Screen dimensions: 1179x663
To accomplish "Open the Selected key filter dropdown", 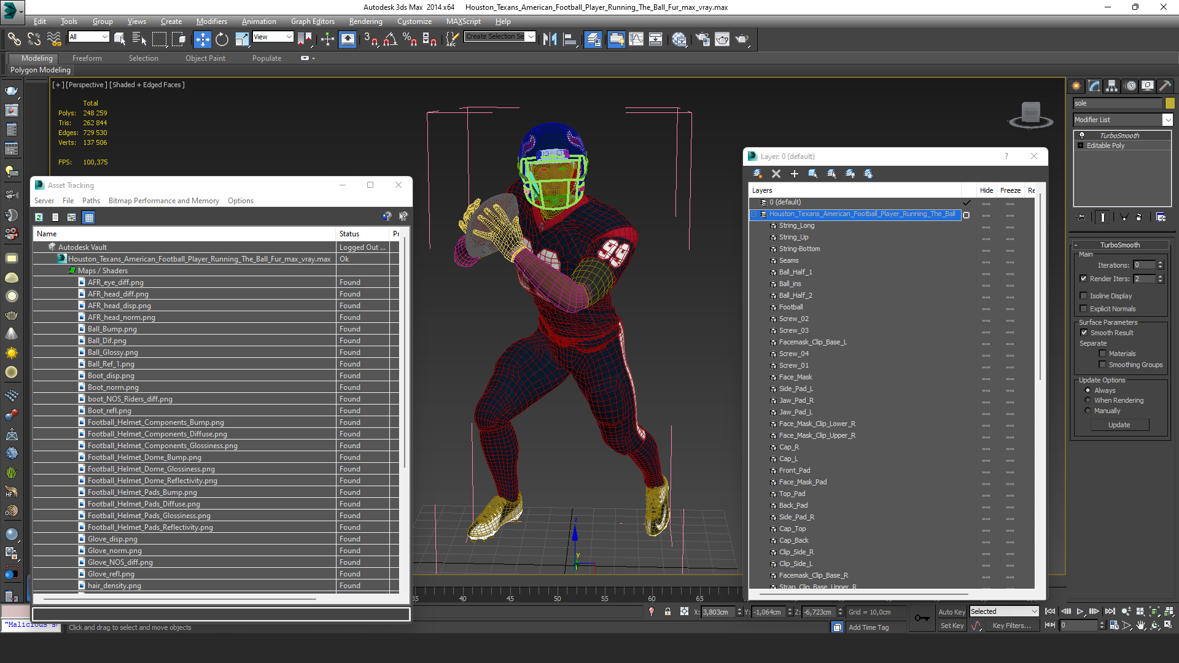I will click(x=1004, y=611).
